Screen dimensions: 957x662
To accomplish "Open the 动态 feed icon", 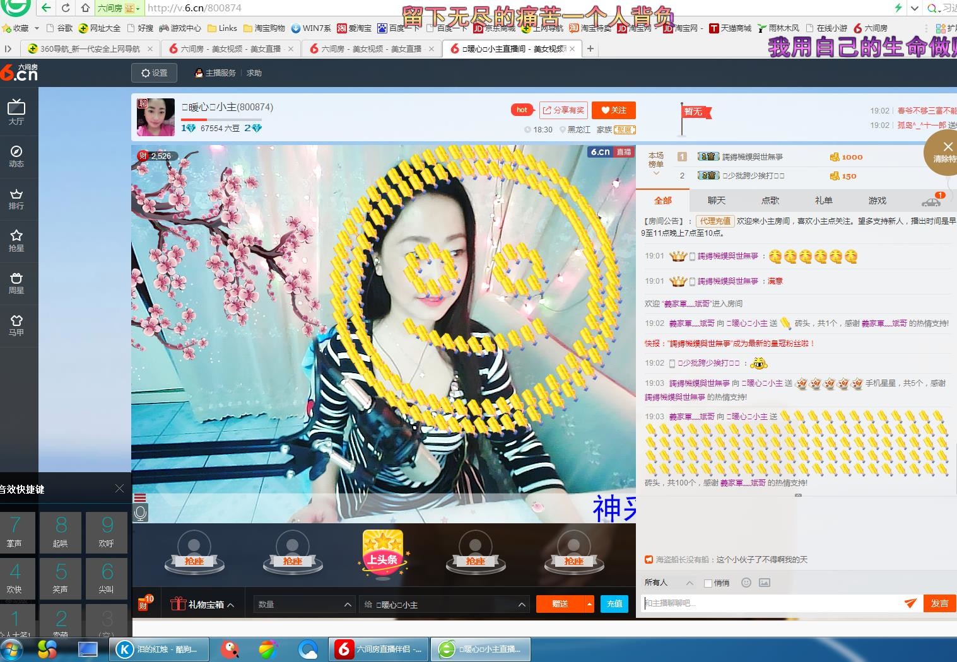I will (16, 156).
